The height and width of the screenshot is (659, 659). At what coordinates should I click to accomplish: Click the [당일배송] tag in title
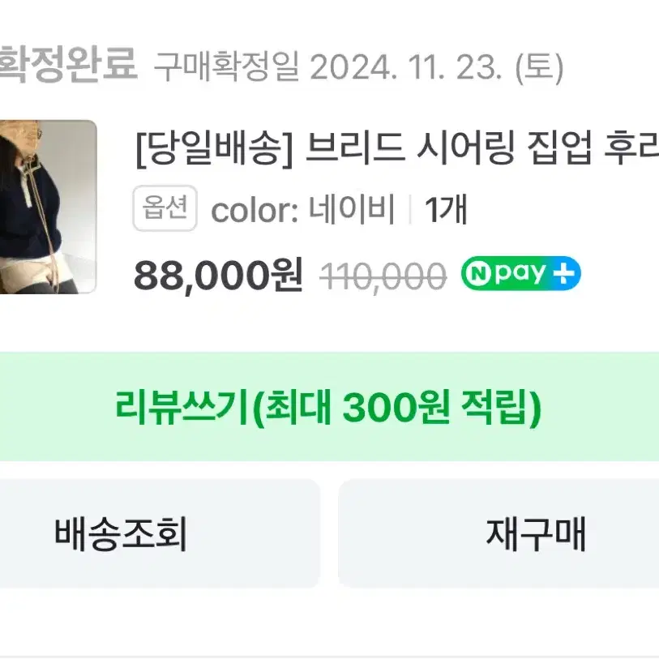[214, 148]
